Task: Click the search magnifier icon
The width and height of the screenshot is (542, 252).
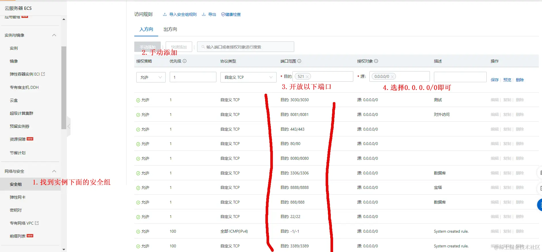Action: click(x=203, y=47)
